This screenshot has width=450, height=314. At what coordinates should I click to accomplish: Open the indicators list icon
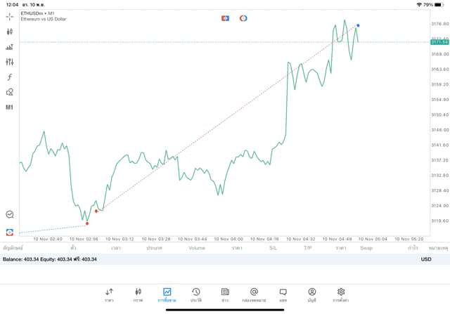click(x=10, y=47)
